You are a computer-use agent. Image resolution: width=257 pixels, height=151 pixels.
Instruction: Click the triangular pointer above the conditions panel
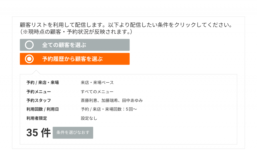pos(36,72)
